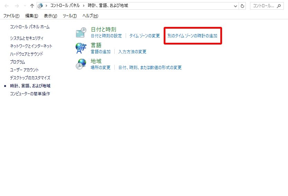This screenshot has width=288, height=196.
Task: Open the 言語 heading link
Action: click(x=96, y=45)
